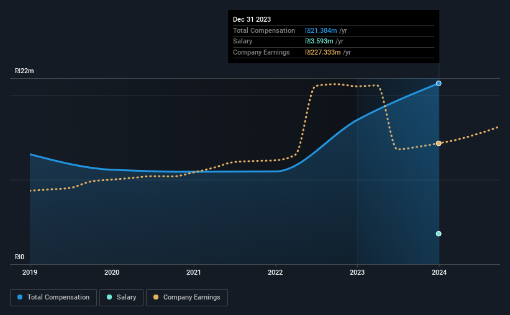Viewport: 510px width, 315px height.
Task: Click the 2024 x-axis label
Action: tap(439, 272)
